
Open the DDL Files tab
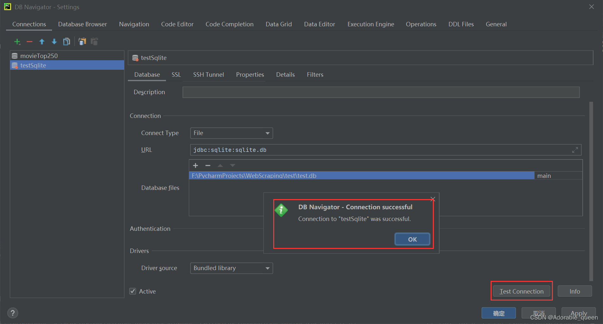(461, 24)
